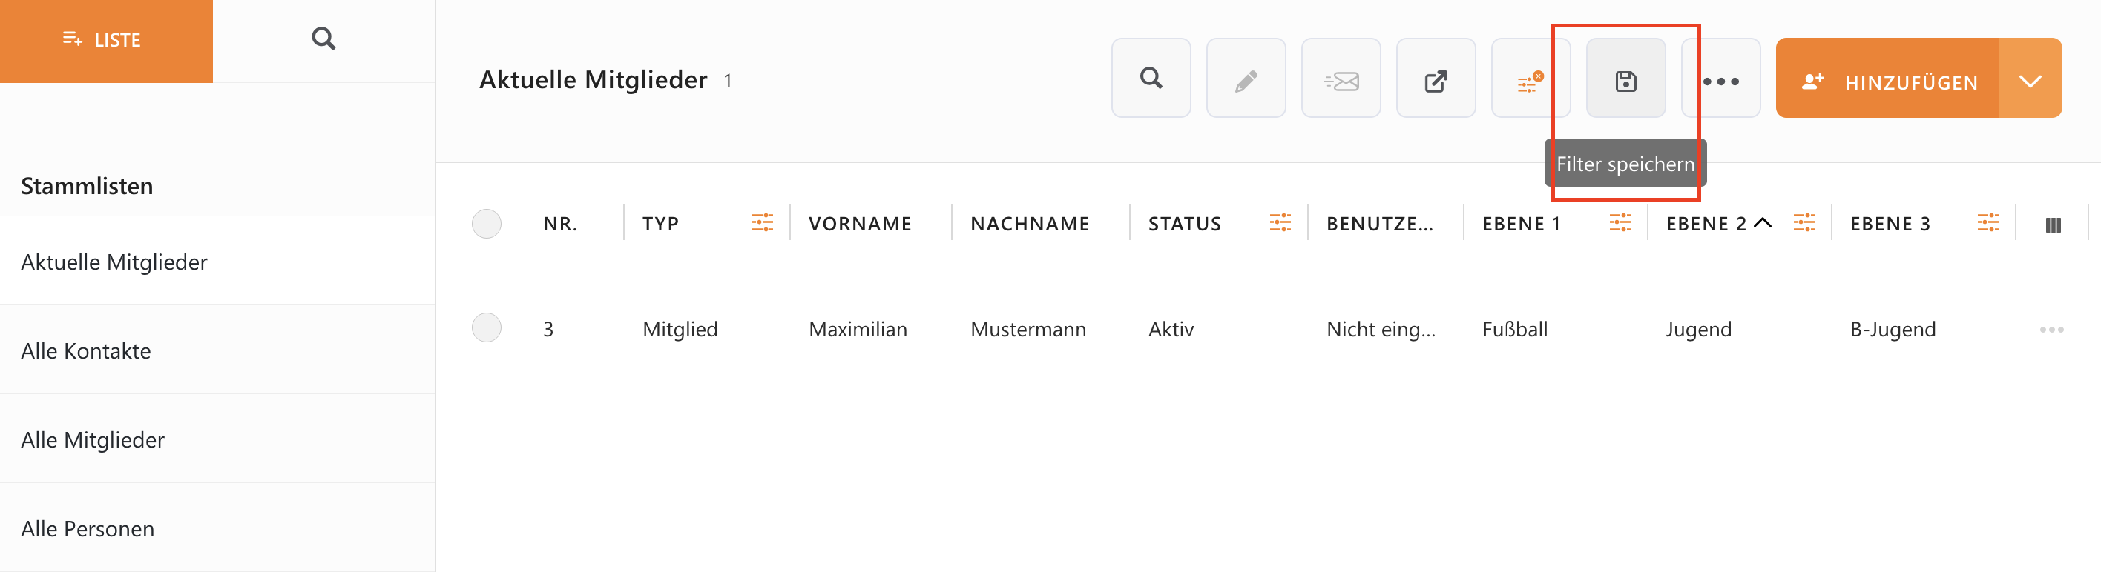Open the TYP column filter icon
The width and height of the screenshot is (2101, 572).
pos(762,222)
